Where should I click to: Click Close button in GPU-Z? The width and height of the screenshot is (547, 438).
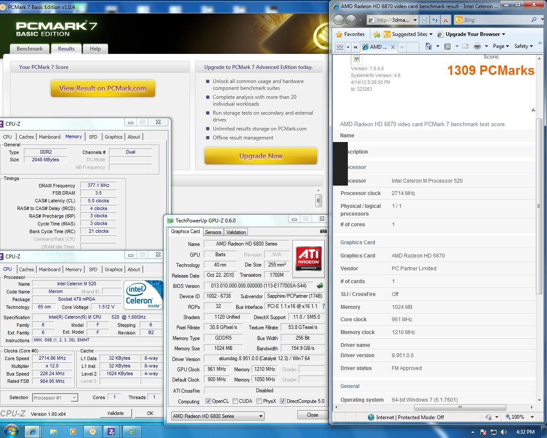click(x=312, y=415)
